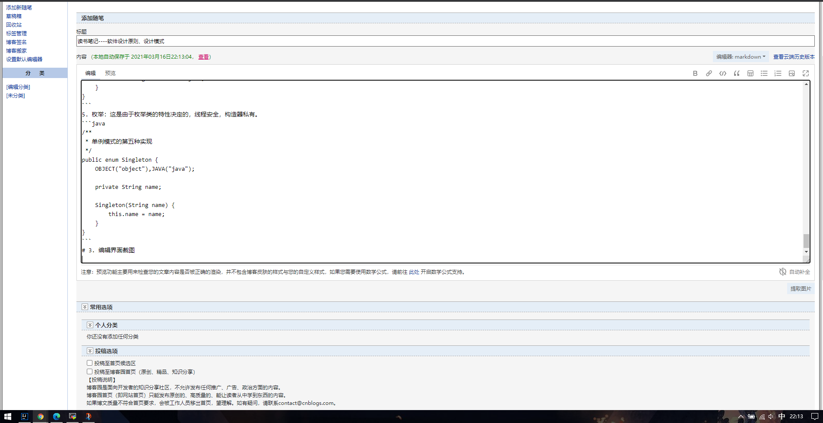Screen dimensions: 823x423
Task: Open IntelliJ IDEA from the taskbar
Action: [x=24, y=417]
